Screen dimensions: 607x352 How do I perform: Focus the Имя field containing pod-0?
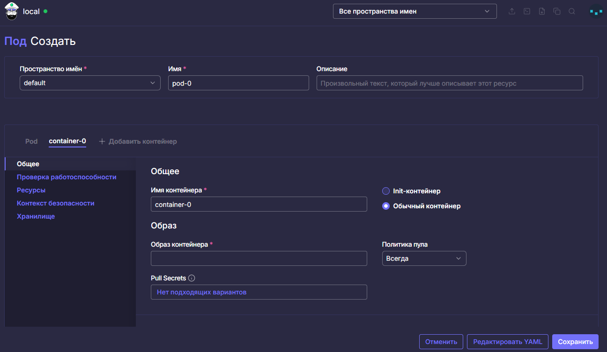[238, 83]
